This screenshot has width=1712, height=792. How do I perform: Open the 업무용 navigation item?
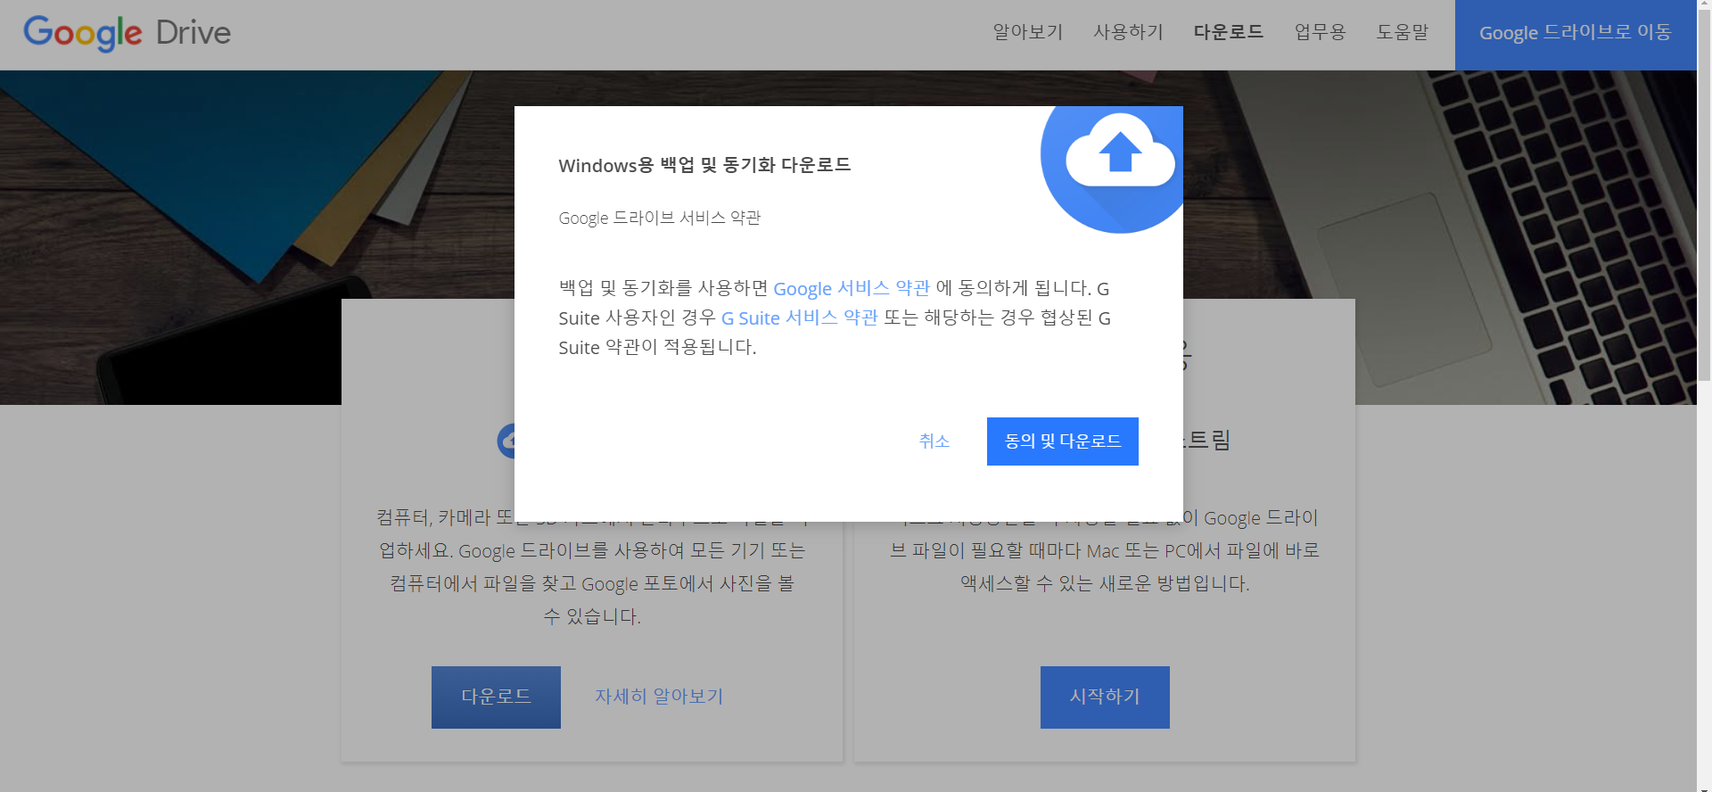coord(1320,32)
